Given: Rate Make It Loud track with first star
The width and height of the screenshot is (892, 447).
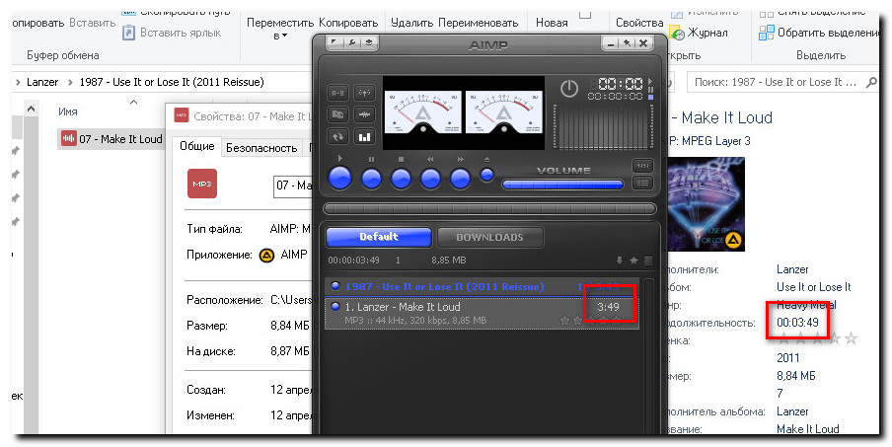Looking at the screenshot, I should click(564, 321).
